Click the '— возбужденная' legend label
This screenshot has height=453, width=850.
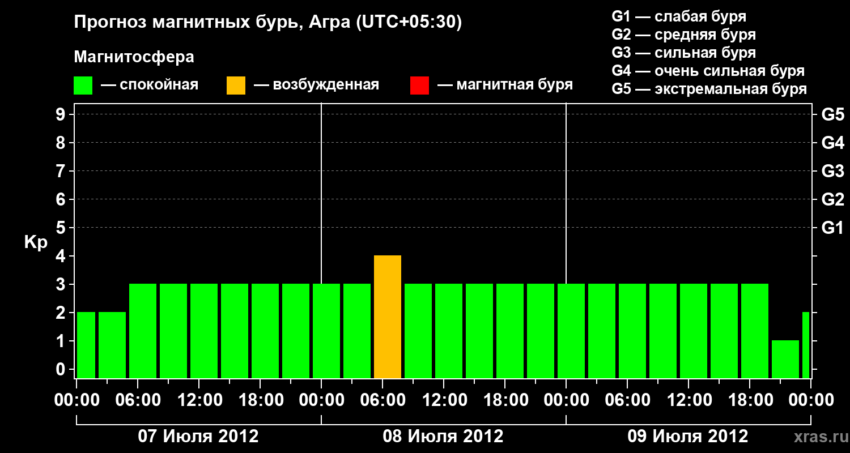coord(316,86)
